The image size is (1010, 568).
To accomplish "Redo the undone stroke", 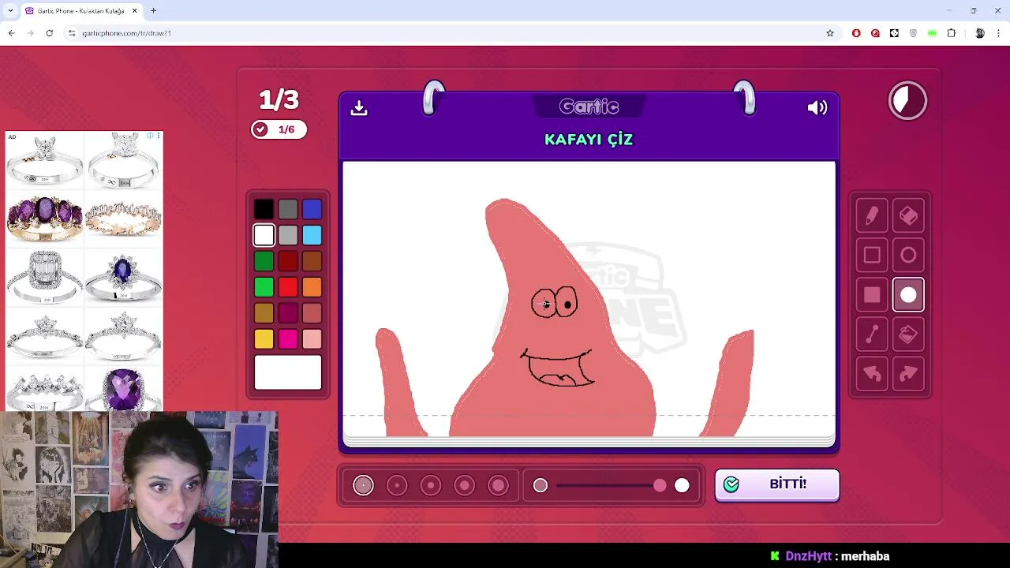I will [908, 374].
